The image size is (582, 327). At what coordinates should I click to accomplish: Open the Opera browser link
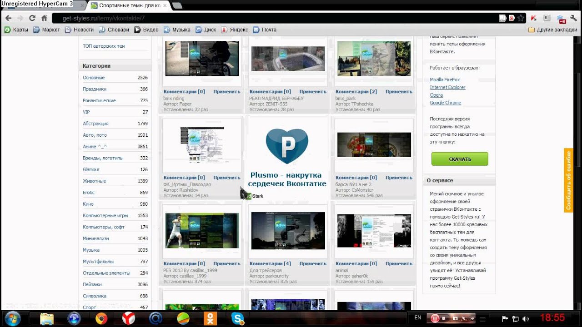tap(436, 95)
